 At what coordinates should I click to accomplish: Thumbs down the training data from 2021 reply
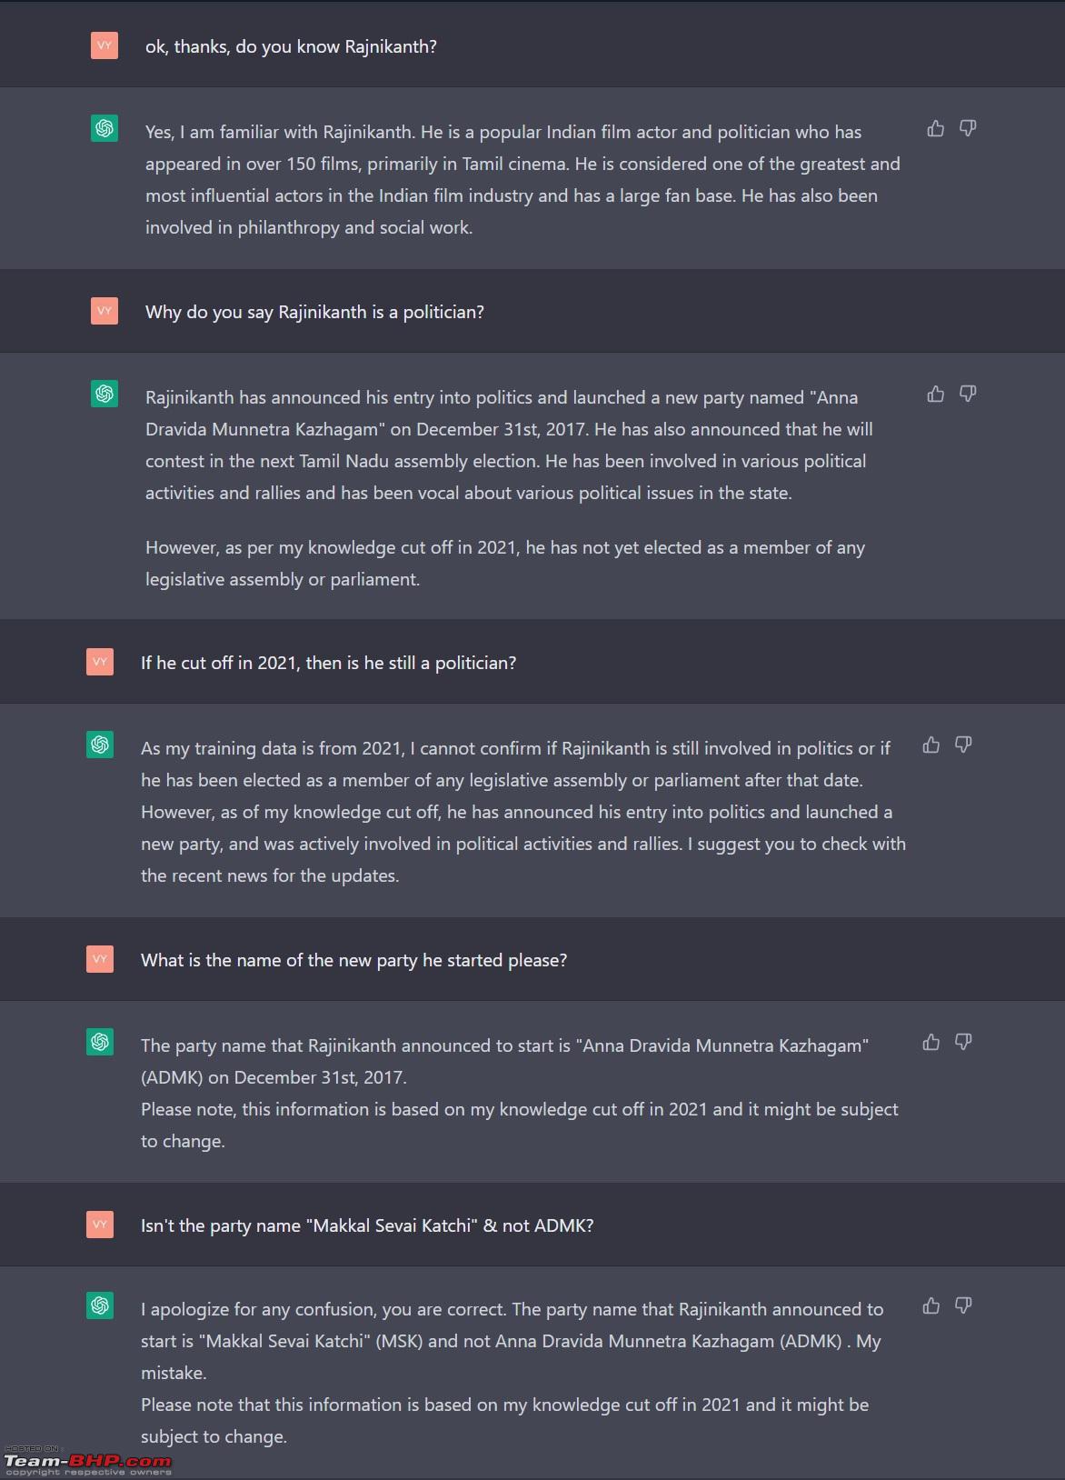pyautogui.click(x=963, y=745)
